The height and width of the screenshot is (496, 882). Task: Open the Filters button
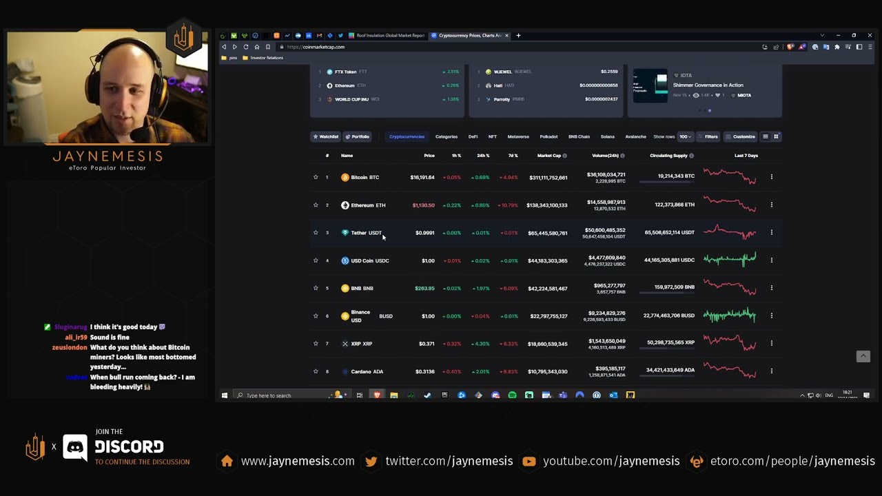click(x=708, y=136)
